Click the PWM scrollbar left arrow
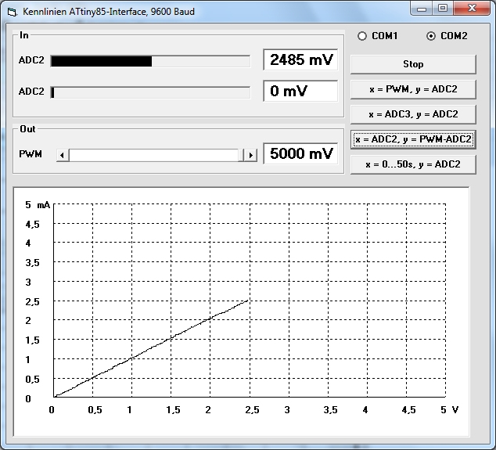This screenshot has height=450, width=496. [x=63, y=155]
